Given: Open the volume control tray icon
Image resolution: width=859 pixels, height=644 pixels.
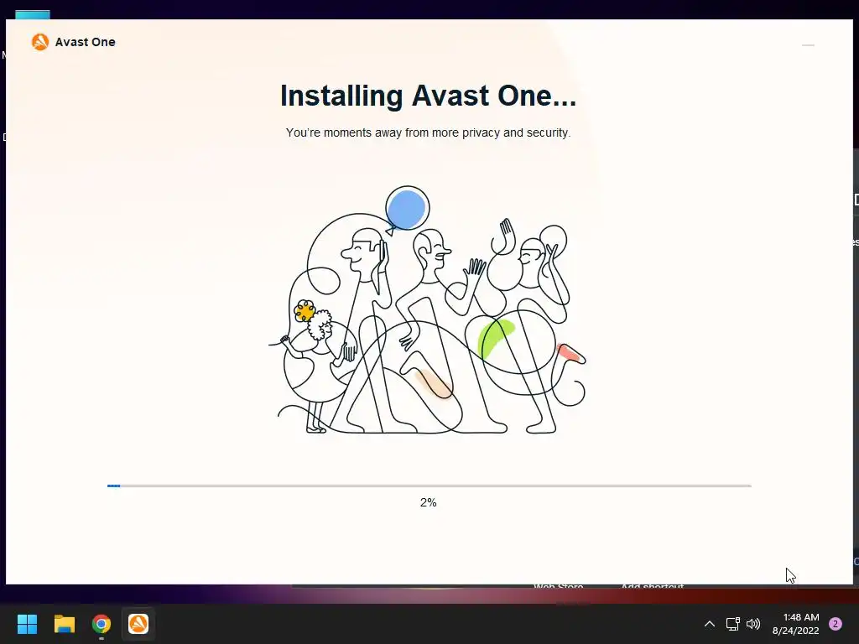Looking at the screenshot, I should tap(754, 624).
